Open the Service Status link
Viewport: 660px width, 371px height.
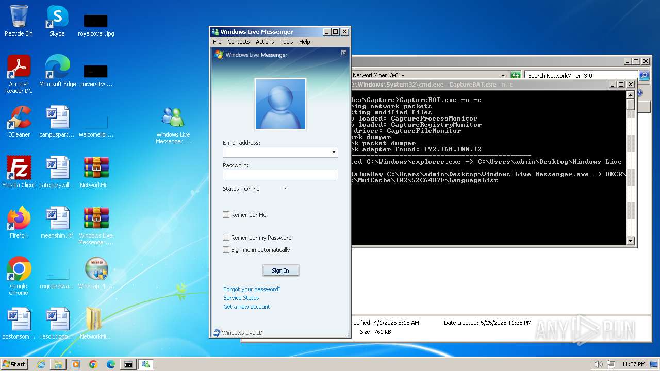click(241, 298)
